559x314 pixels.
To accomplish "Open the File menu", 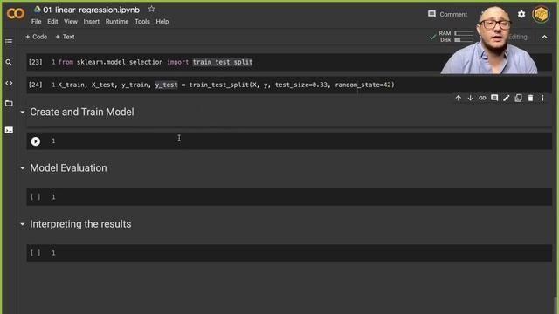I will [36, 22].
